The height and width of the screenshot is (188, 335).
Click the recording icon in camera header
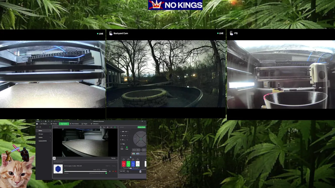(x=108, y=127)
